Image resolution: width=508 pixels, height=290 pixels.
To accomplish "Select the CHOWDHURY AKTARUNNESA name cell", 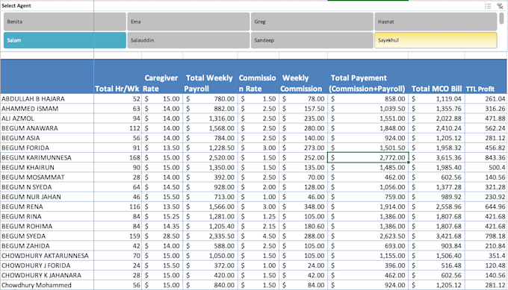I will 47,256.
